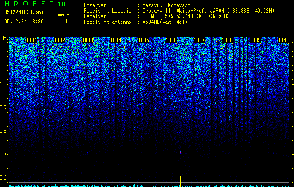Click the meteor count label
Viewport: 294px width, 187px height.
(66, 14)
